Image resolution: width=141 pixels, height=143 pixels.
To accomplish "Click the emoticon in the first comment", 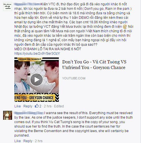I will click(125, 27).
